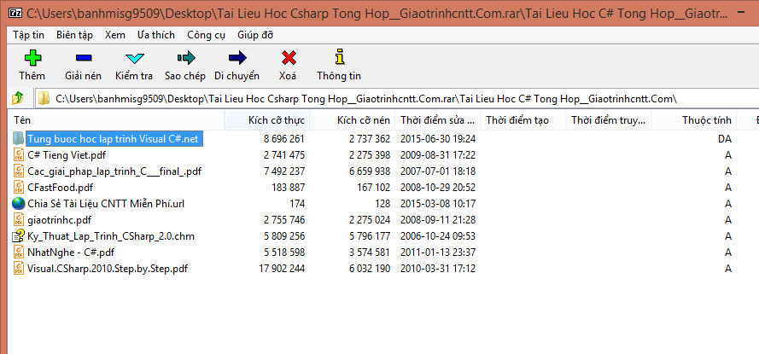Open the Biên tập menu
759x354 pixels.
[74, 35]
